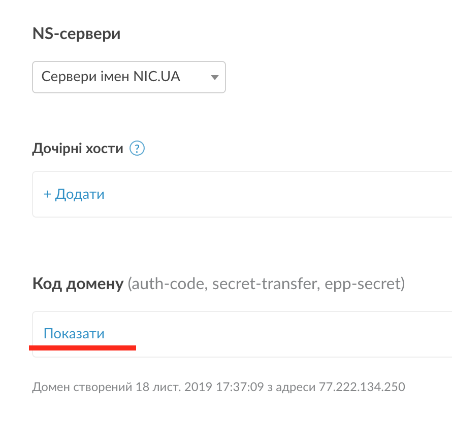
Task: Click the epp-secret text
Action: coord(365,284)
